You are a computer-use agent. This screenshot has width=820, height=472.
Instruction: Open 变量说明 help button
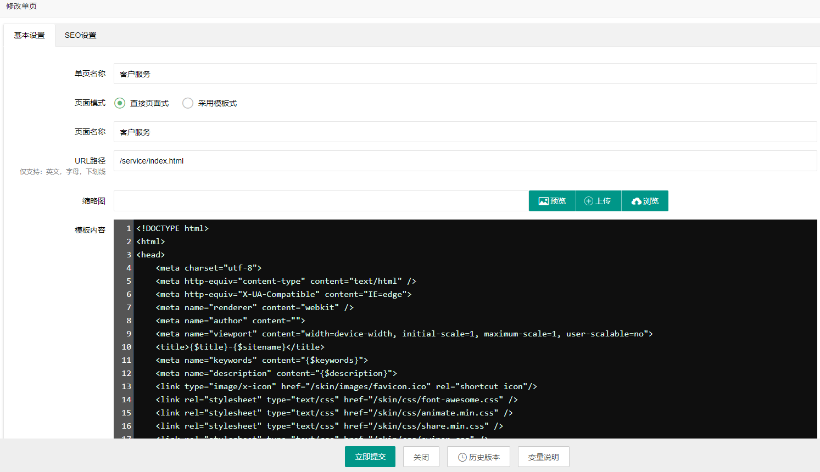coord(544,457)
